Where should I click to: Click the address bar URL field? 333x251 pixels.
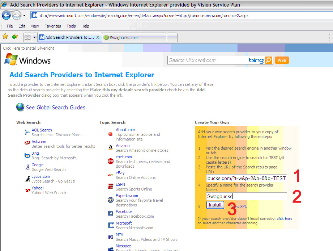[183, 16]
